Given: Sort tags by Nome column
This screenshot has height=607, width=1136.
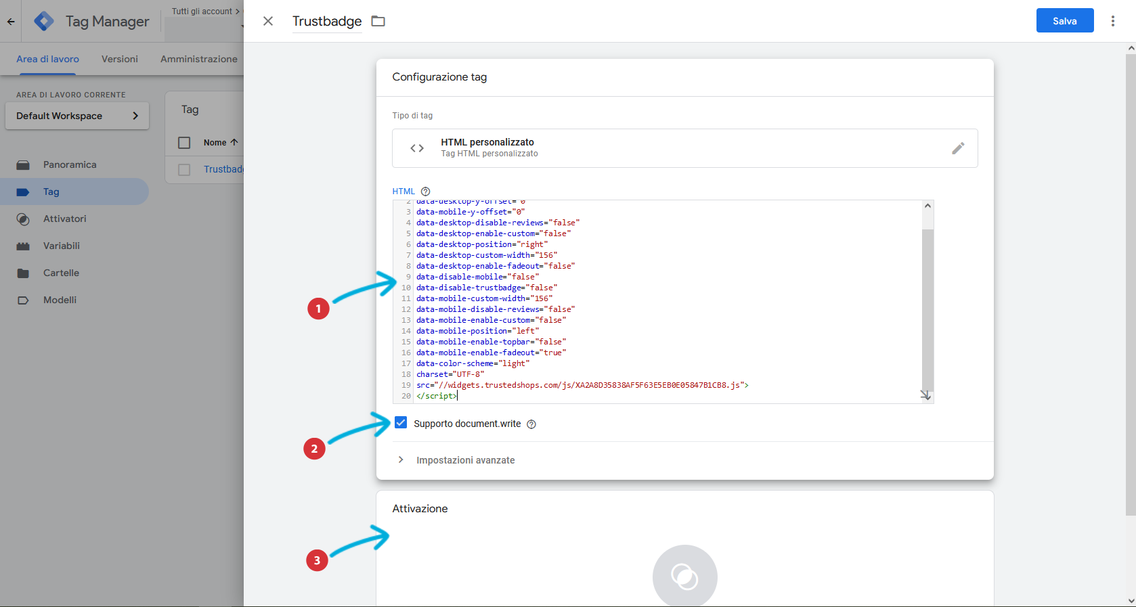Looking at the screenshot, I should (221, 143).
